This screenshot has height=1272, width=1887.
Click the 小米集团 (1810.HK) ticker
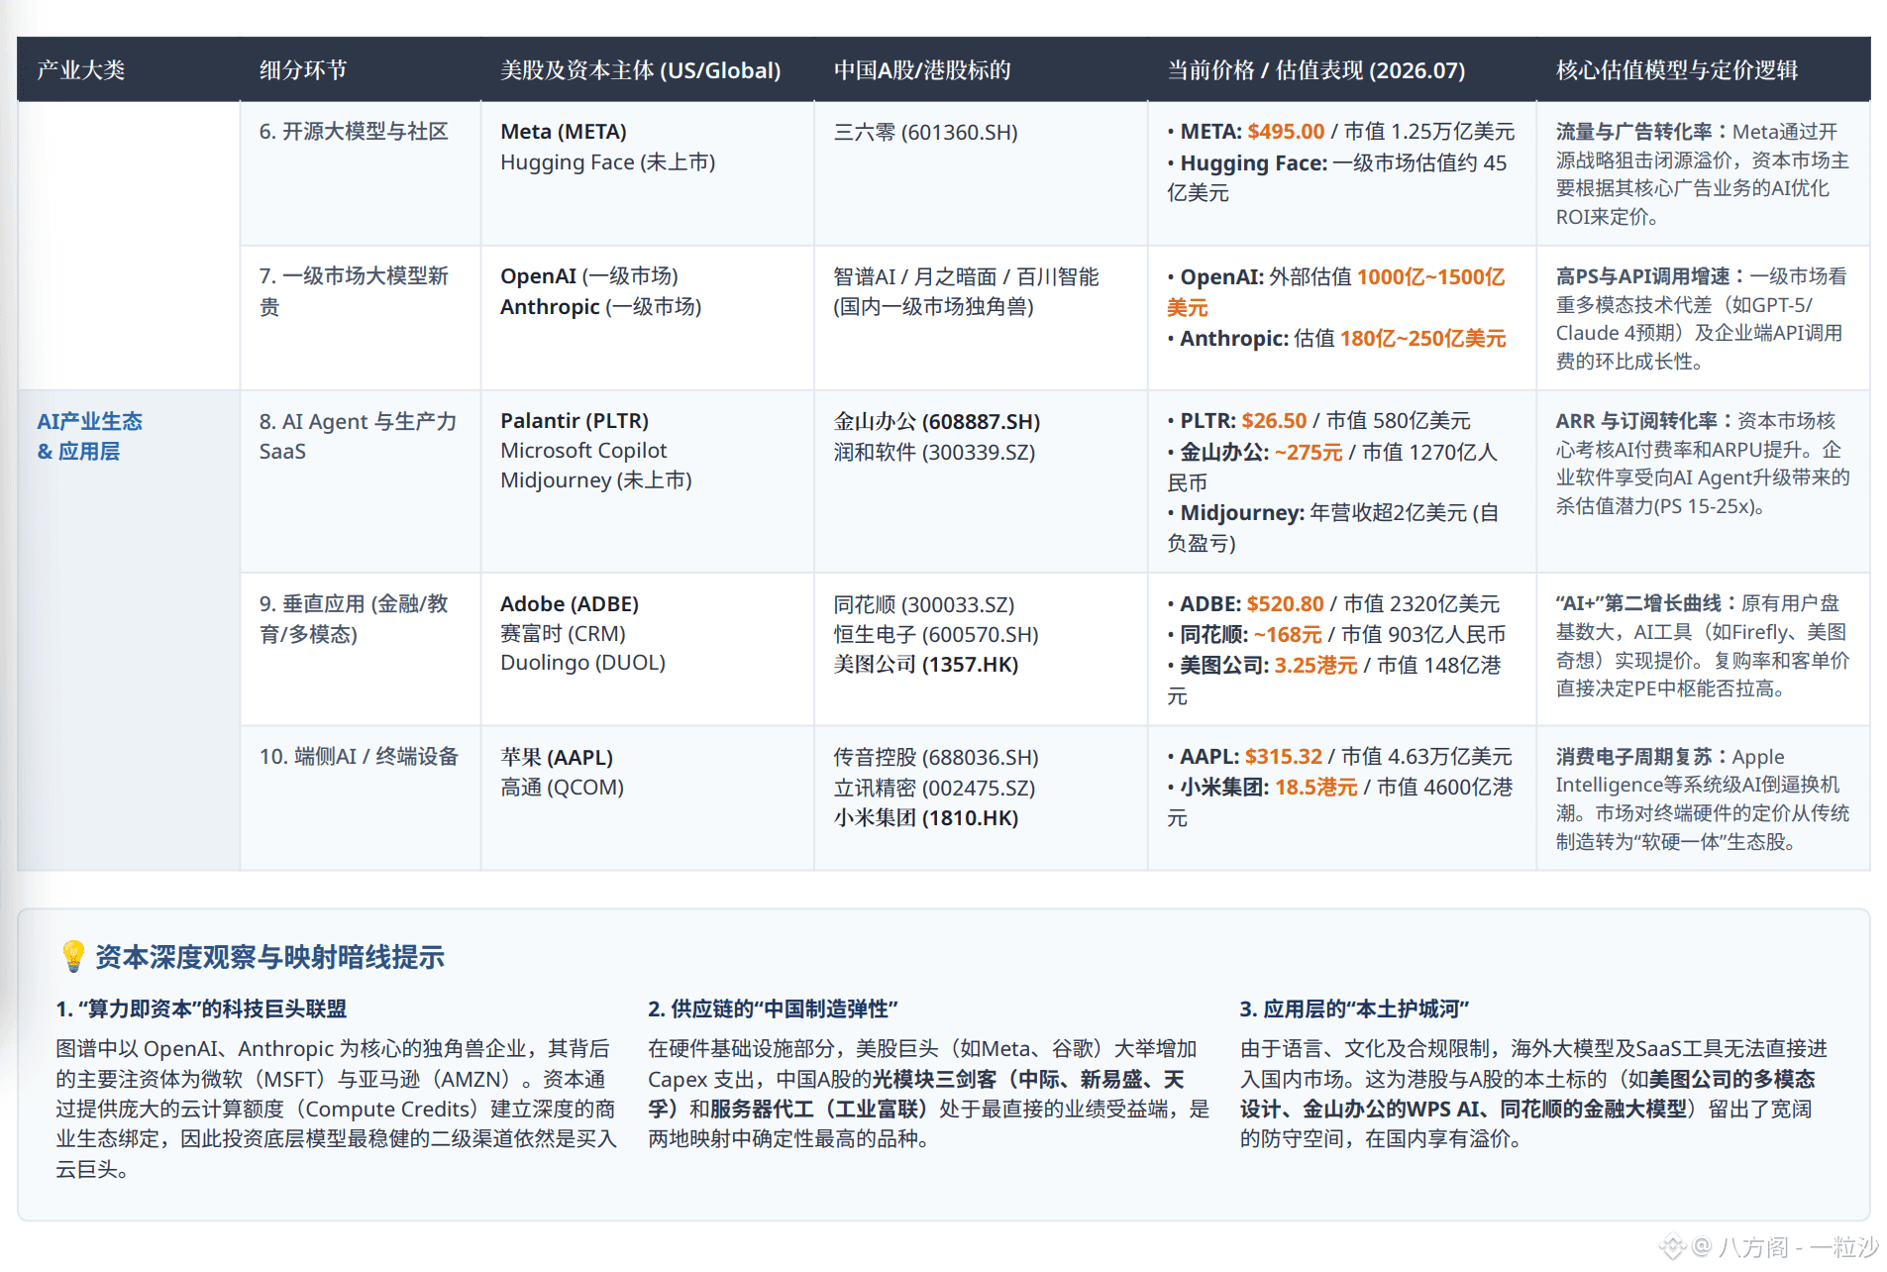pos(925,818)
